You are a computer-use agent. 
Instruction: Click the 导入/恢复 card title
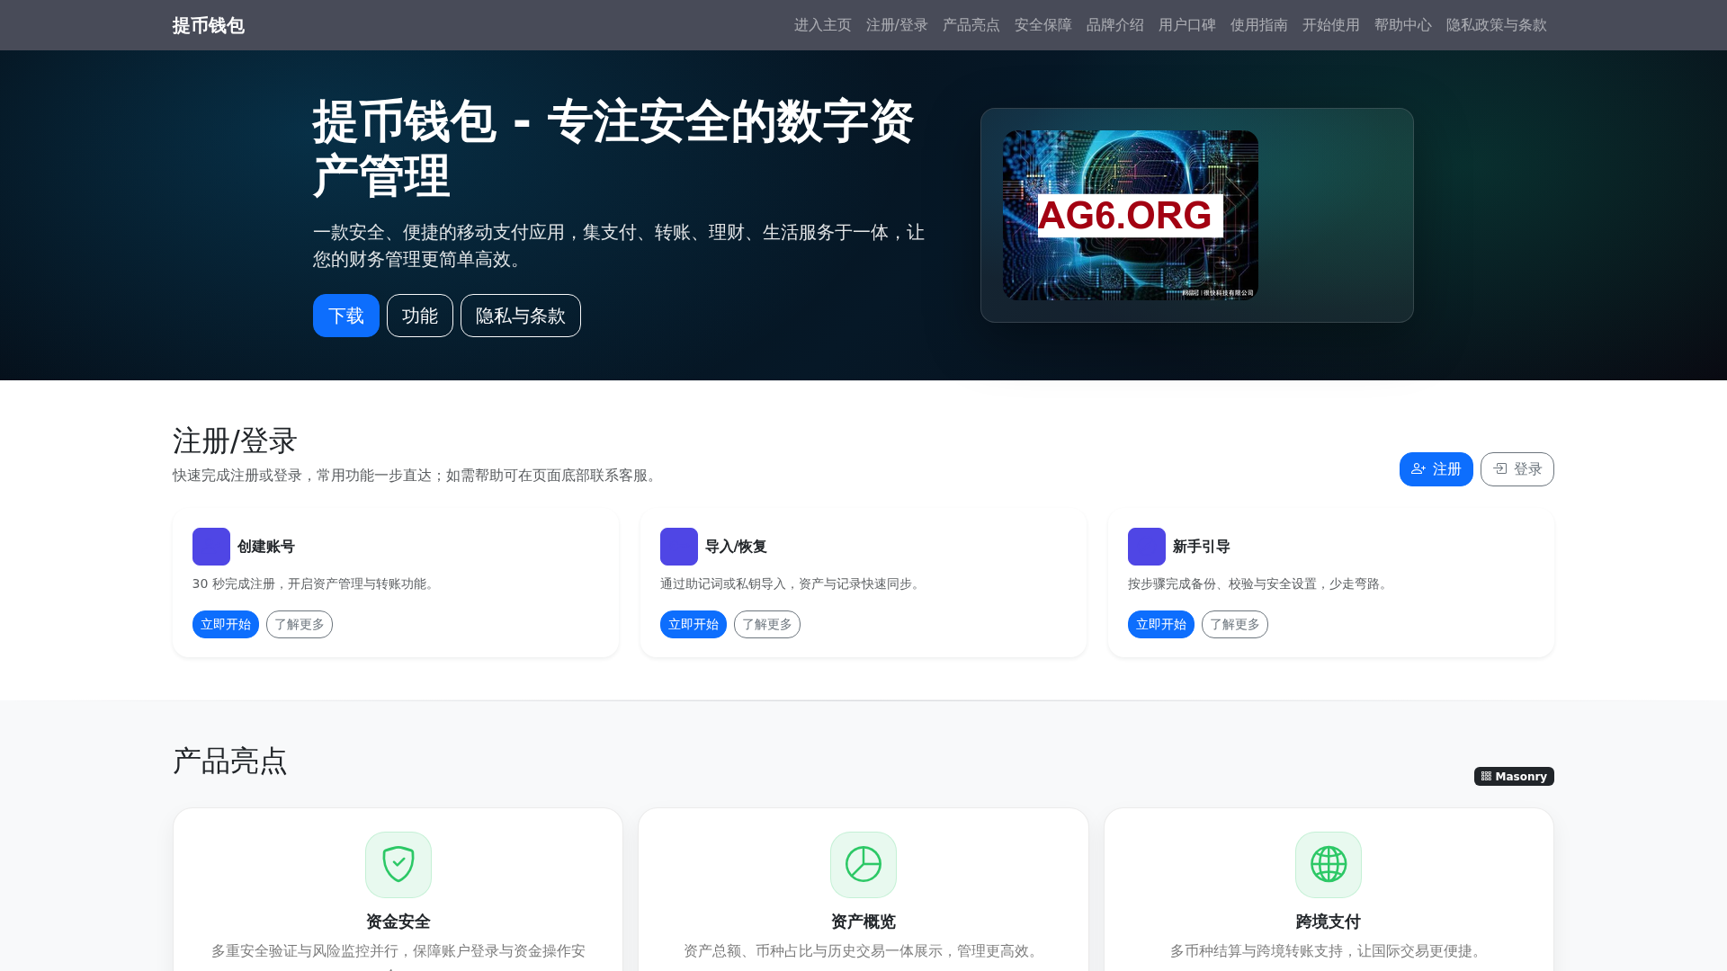click(736, 547)
